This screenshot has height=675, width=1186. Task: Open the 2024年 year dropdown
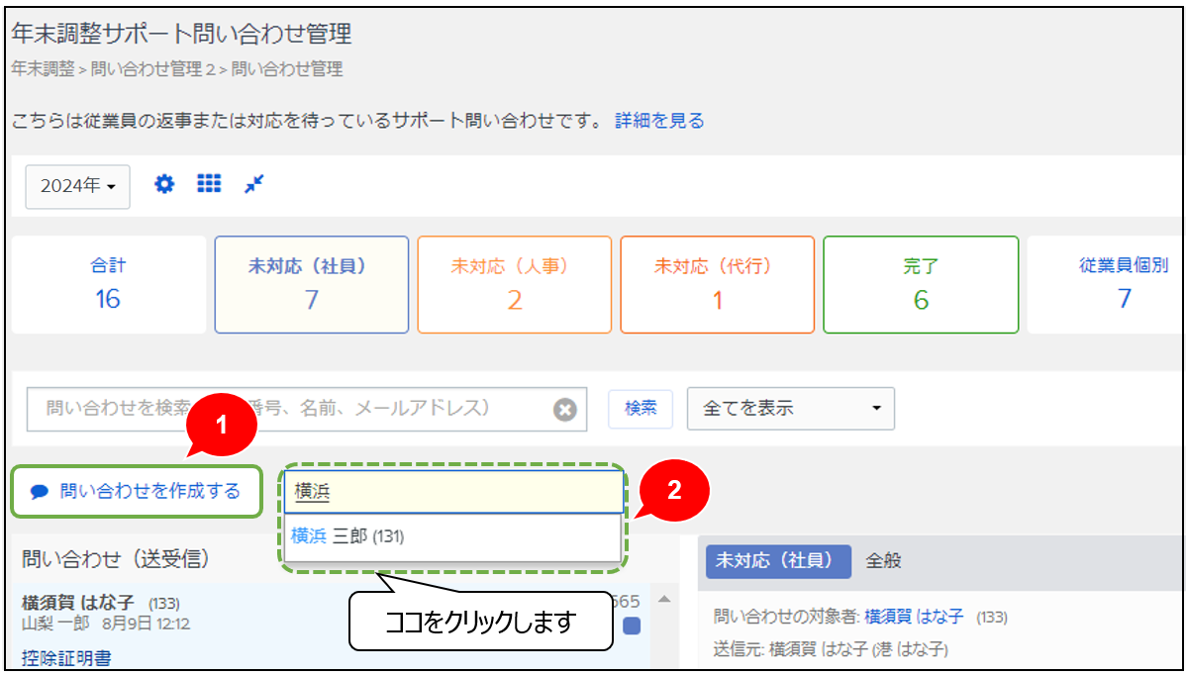click(77, 186)
